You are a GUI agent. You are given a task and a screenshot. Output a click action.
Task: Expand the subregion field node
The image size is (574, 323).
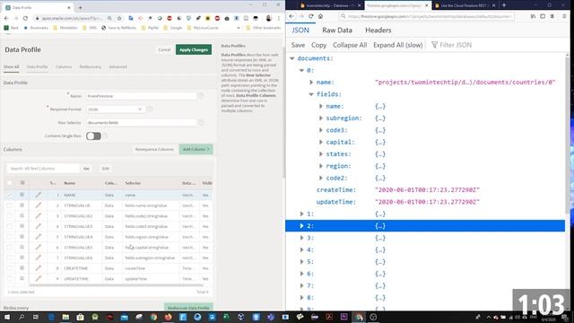(x=321, y=118)
